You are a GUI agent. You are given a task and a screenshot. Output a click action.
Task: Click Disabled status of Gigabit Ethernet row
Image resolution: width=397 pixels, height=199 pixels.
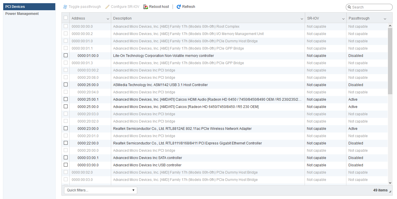tap(356, 143)
